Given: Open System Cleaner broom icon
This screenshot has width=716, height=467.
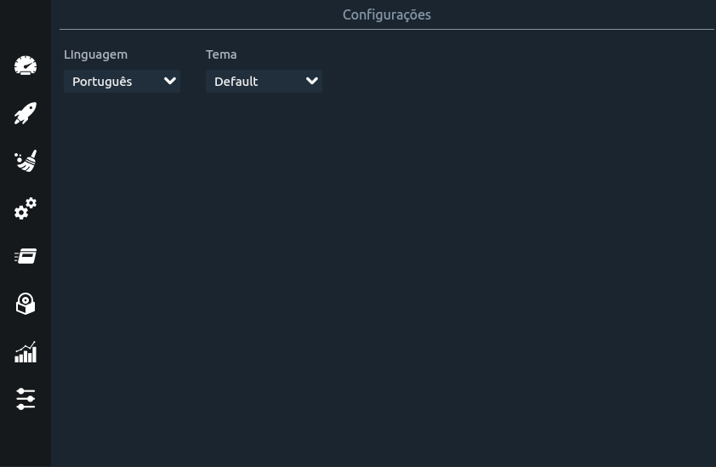Looking at the screenshot, I should coord(26,161).
